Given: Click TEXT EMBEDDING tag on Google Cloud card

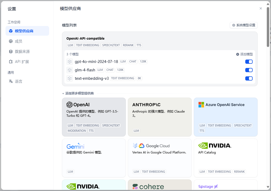Looking at the screenshot, I should pyautogui.click(x=153, y=172).
